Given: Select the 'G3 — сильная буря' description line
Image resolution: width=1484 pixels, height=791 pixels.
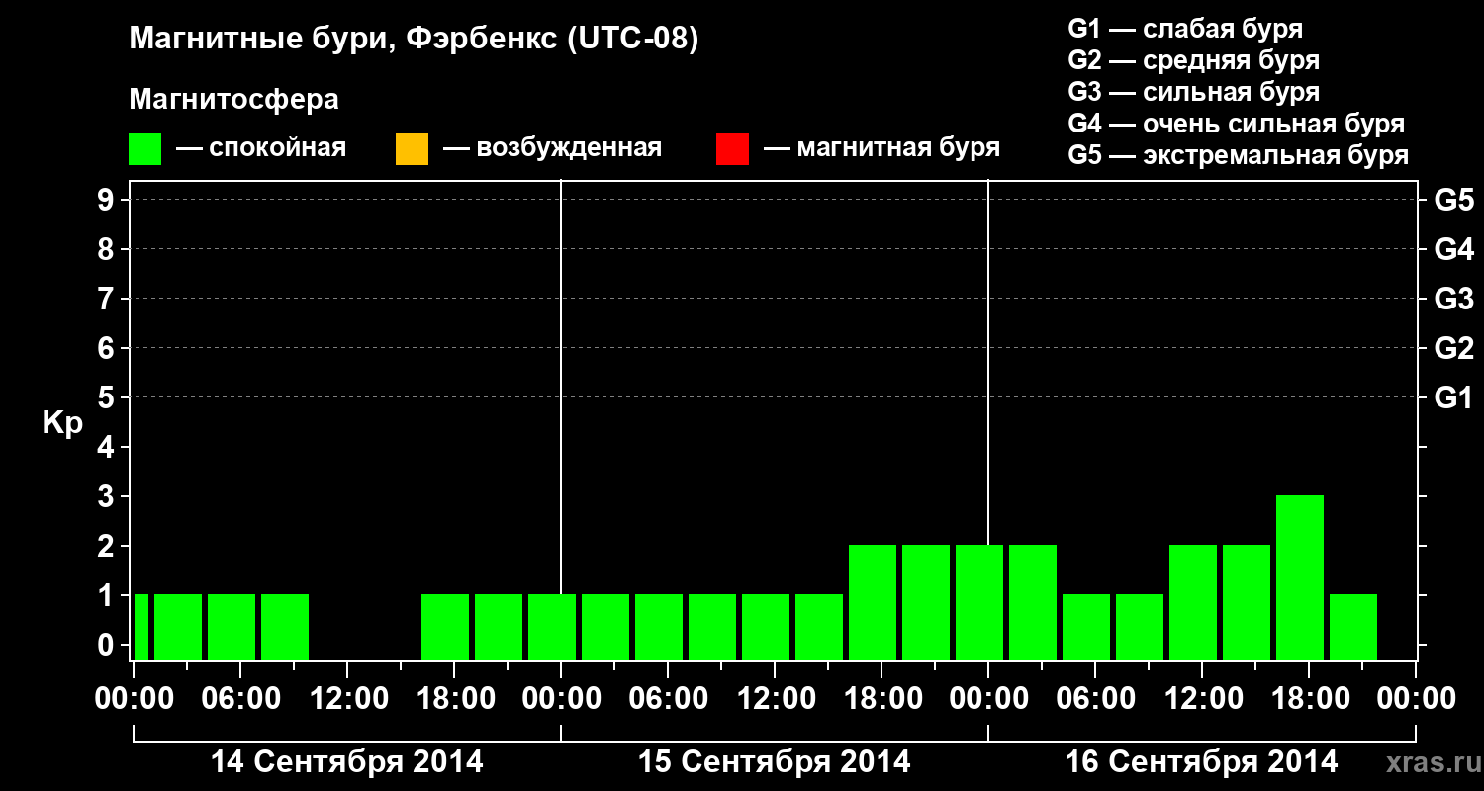Looking at the screenshot, I should coord(1194,92).
